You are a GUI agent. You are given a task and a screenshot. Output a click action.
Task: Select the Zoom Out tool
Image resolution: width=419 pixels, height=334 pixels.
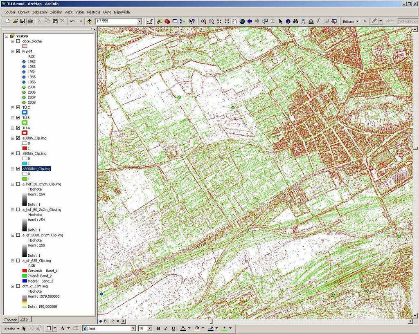point(212,21)
